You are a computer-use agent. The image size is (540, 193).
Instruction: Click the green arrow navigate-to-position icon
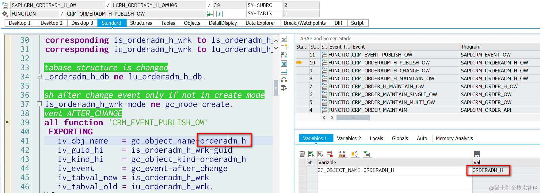210,14
